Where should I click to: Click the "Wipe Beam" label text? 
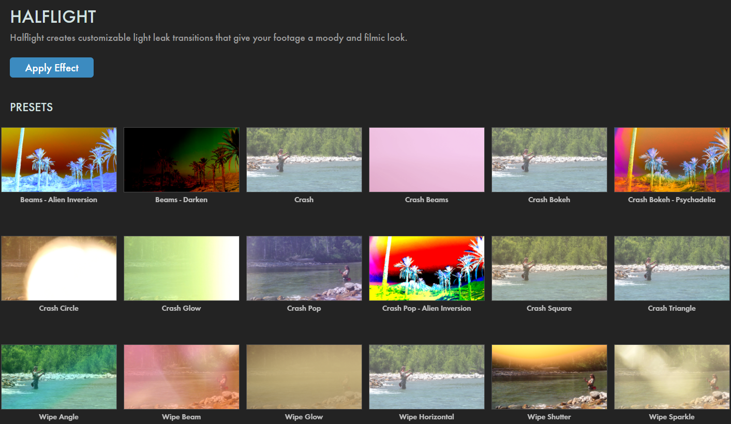[x=182, y=417]
